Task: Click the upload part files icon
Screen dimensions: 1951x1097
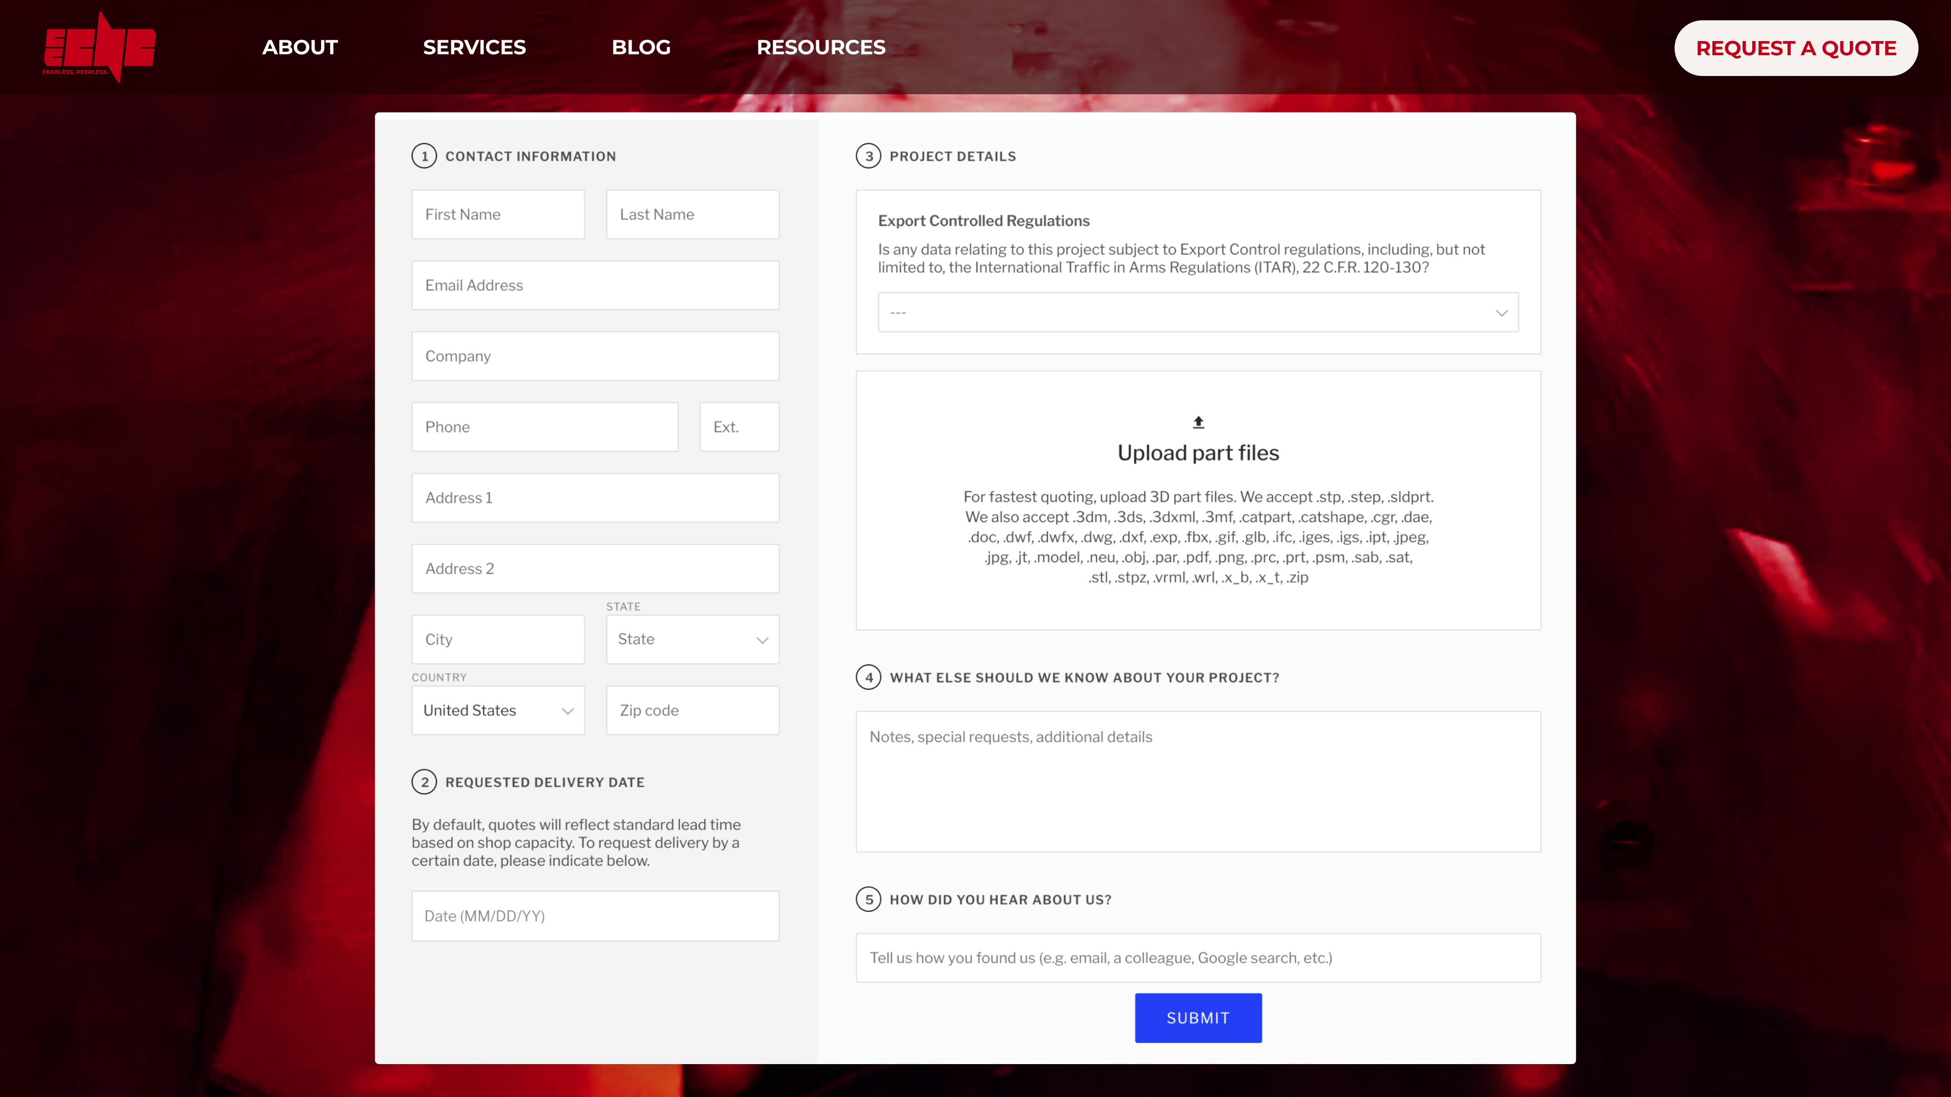Action: point(1198,421)
